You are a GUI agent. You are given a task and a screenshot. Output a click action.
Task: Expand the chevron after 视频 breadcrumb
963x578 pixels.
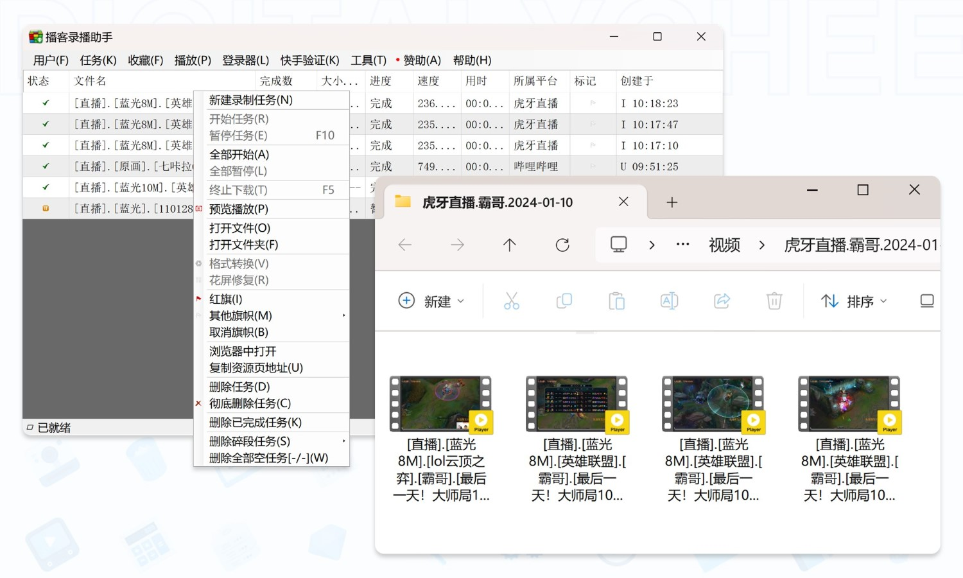point(762,245)
